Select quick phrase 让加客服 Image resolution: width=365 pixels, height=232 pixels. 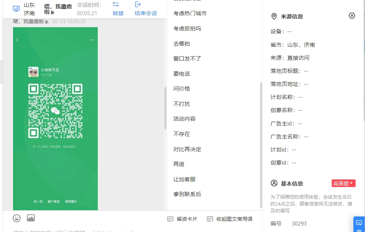tap(184, 179)
